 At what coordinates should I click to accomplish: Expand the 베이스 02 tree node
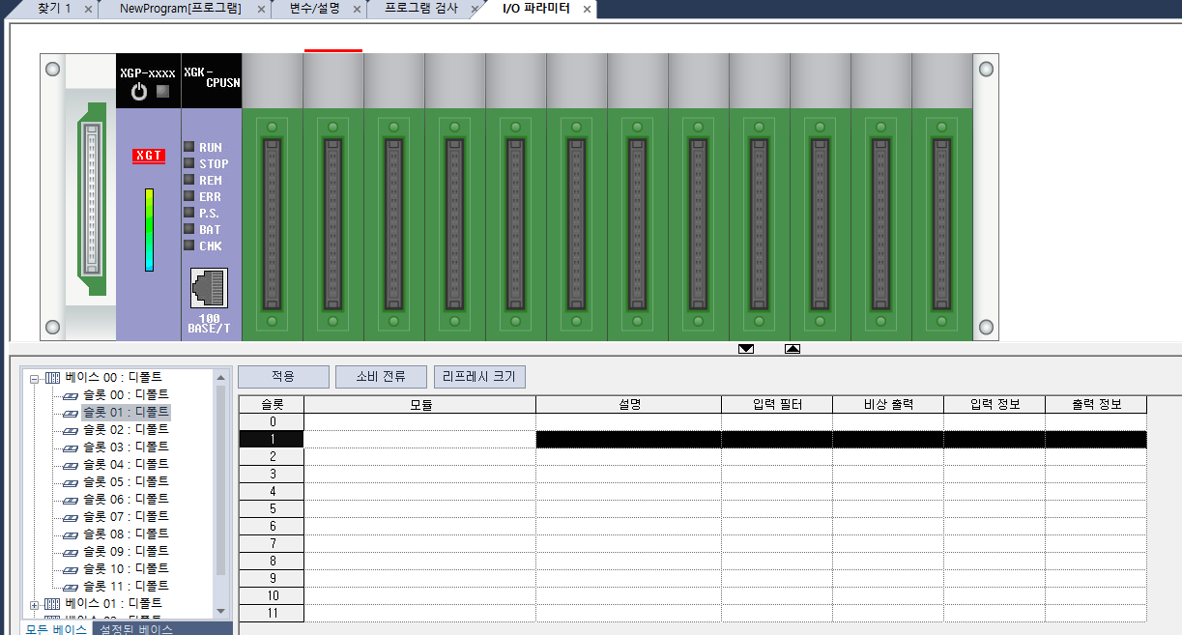(33, 620)
